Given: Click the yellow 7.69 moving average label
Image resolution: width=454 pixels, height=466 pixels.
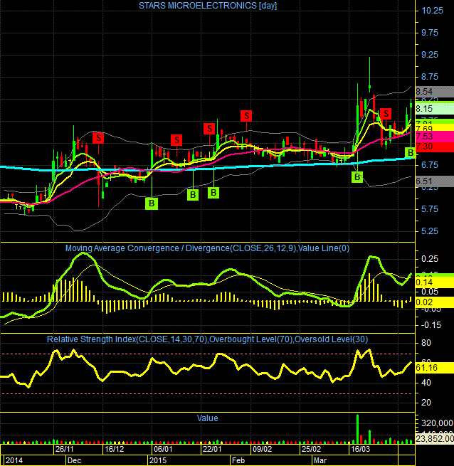Looking at the screenshot, I should point(435,128).
